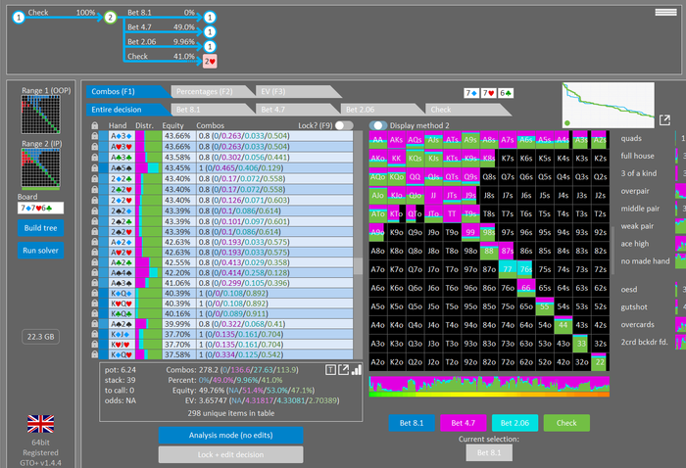This screenshot has height=468, width=686.
Task: Select the Check action tab
Action: coord(466,110)
